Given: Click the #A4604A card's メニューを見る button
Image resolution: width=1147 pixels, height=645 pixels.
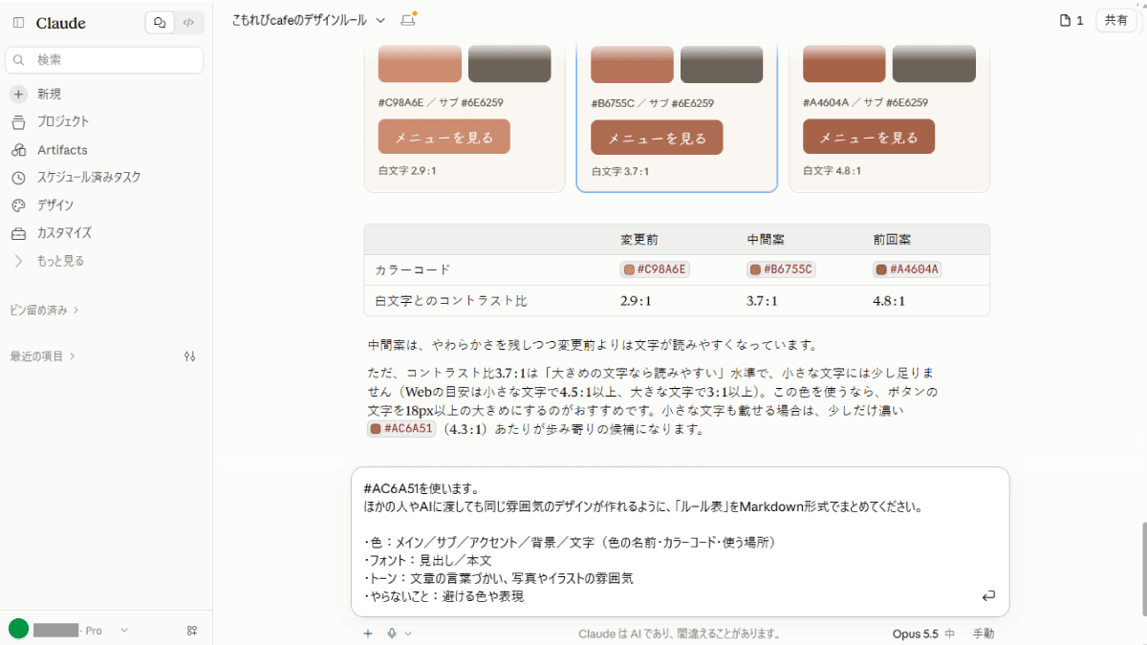Looking at the screenshot, I should tap(869, 137).
